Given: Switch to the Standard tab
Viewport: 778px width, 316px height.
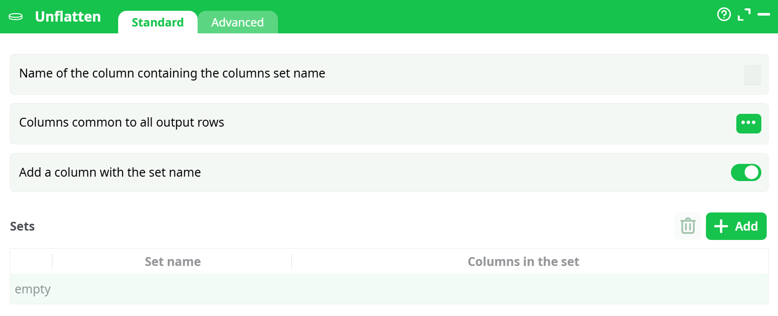Looking at the screenshot, I should pyautogui.click(x=157, y=23).
